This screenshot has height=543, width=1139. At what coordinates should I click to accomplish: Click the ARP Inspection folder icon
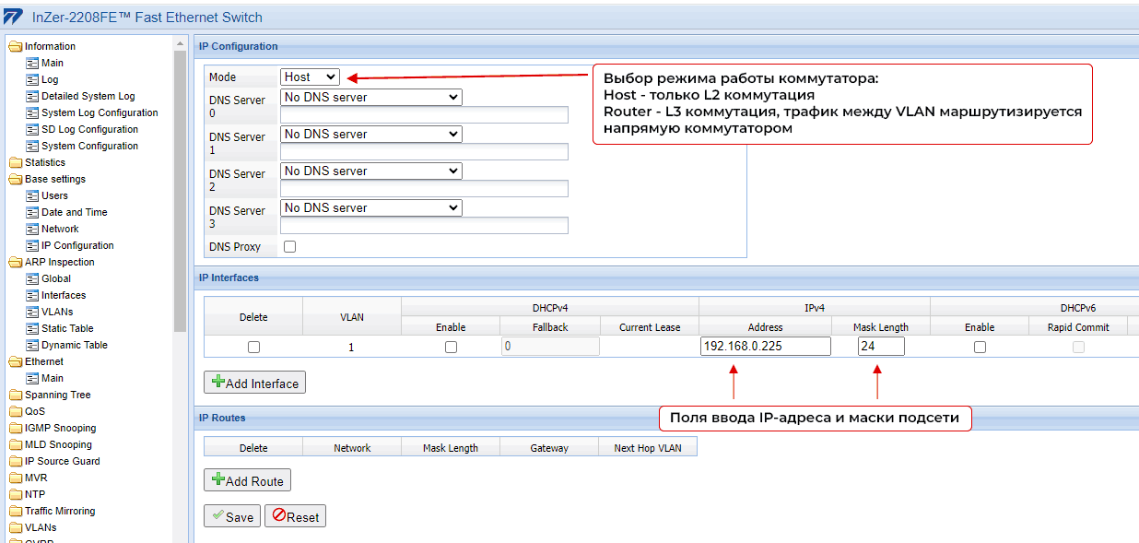pyautogui.click(x=16, y=262)
